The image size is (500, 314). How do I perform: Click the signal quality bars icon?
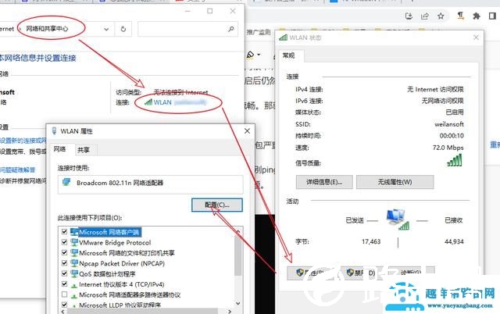click(455, 160)
